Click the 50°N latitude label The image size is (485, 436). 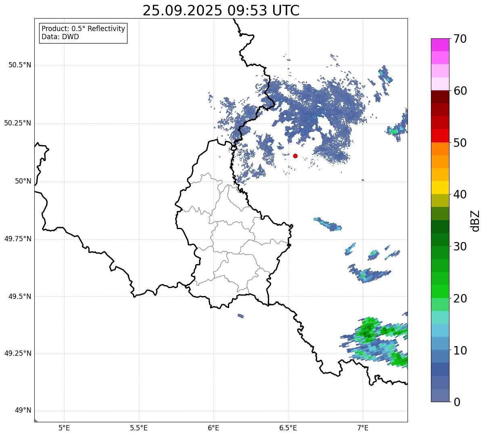[23, 181]
